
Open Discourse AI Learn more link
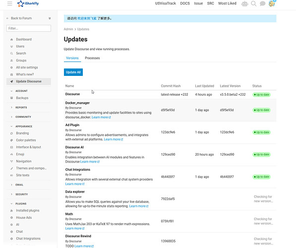90,162
